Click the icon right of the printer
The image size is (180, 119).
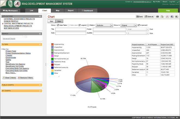tap(162, 16)
